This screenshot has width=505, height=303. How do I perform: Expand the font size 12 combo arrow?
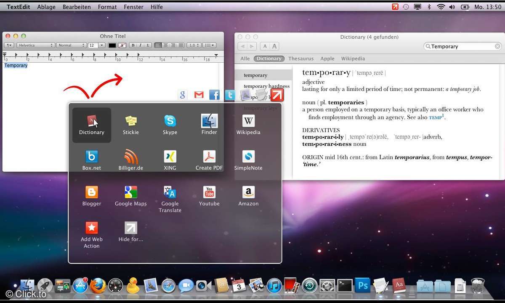[x=101, y=45]
